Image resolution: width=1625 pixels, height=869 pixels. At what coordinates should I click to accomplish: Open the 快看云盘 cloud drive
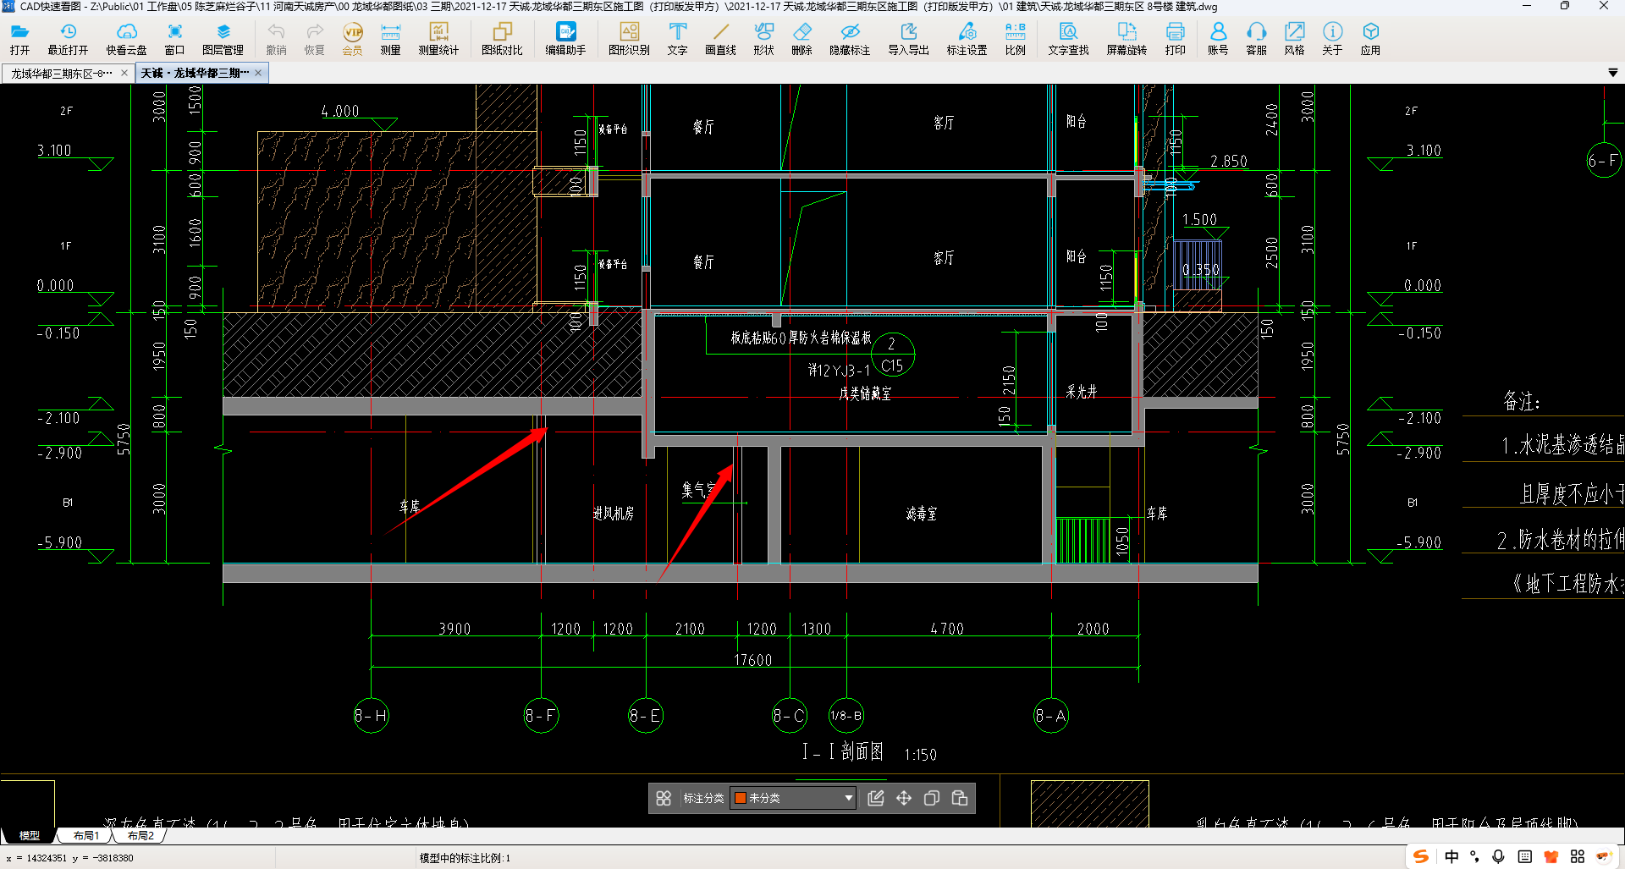point(126,39)
